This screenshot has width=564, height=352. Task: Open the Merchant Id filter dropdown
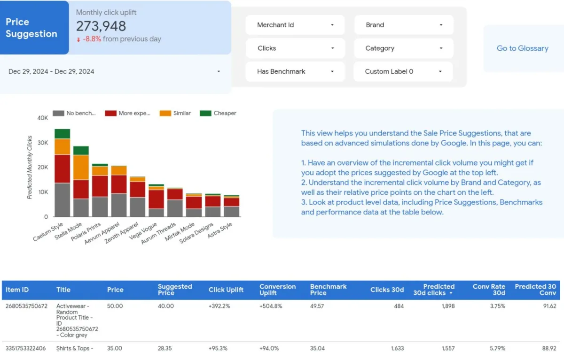[x=295, y=24]
